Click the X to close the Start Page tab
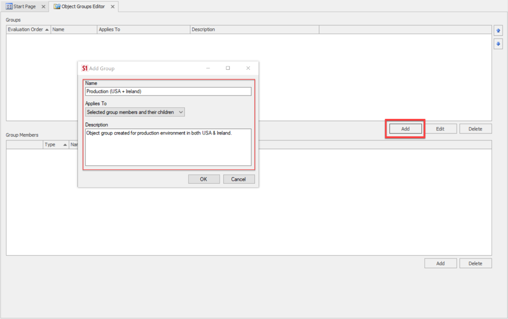Viewport: 508px width, 319px height. tap(43, 6)
